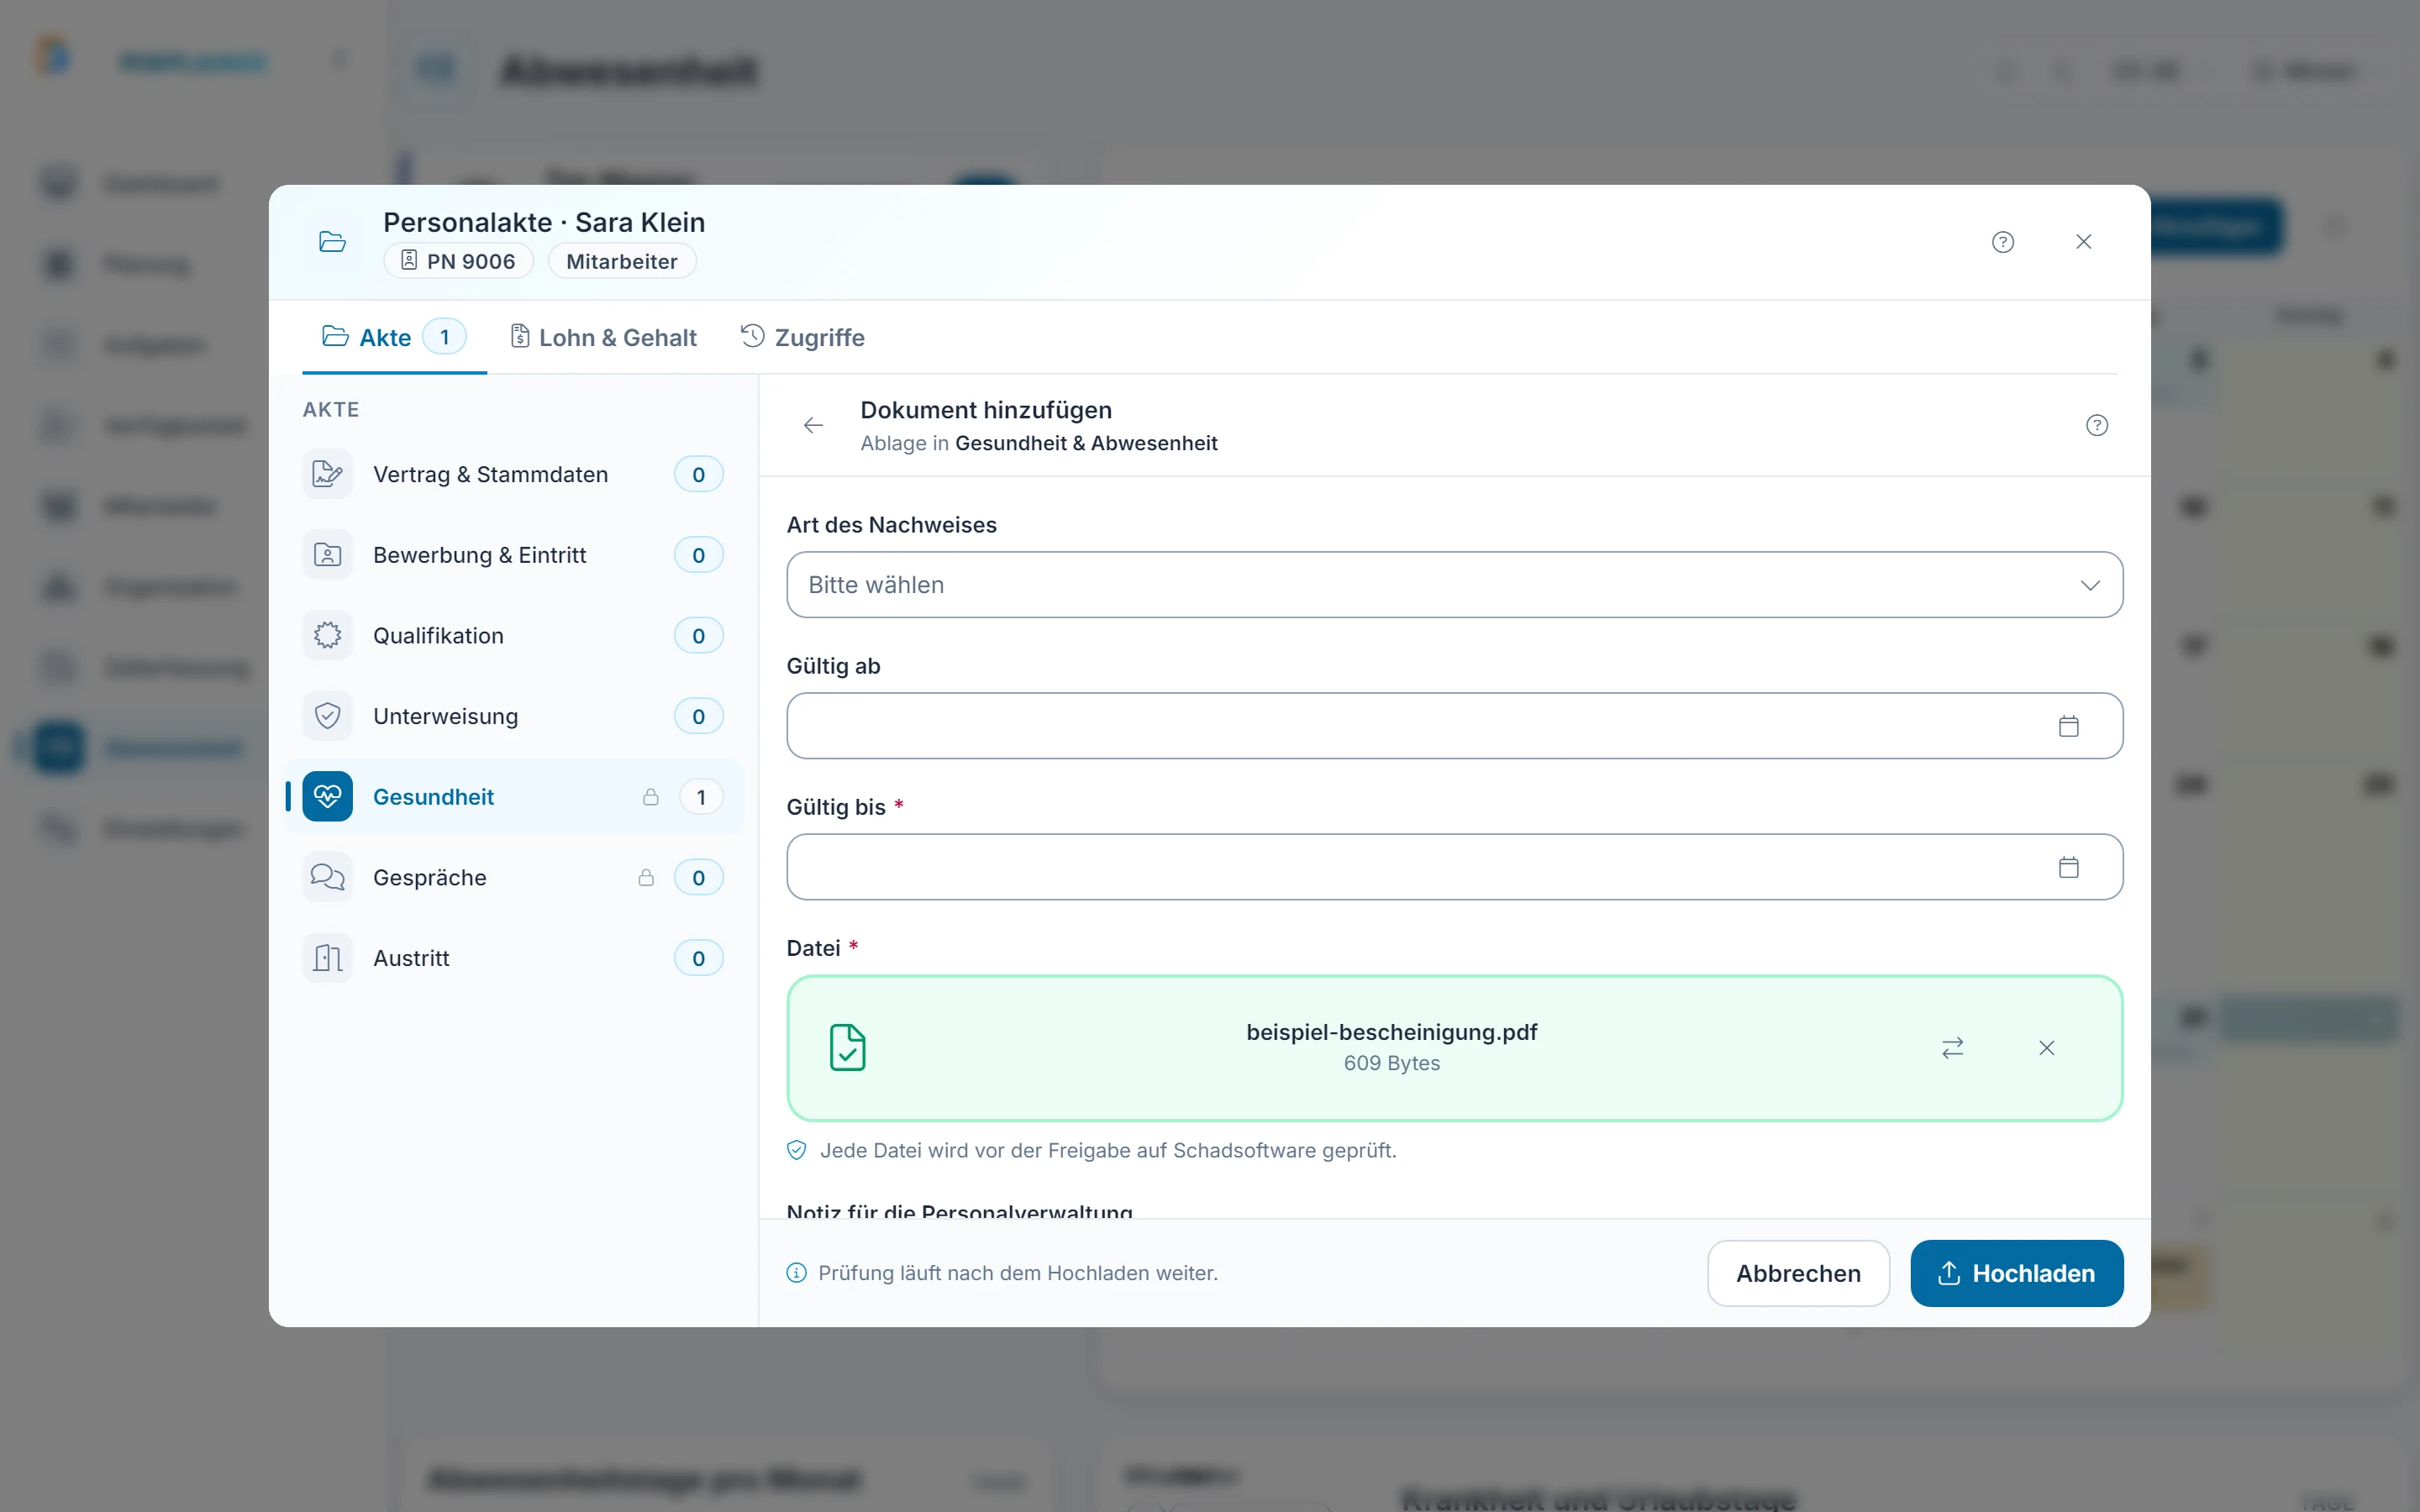Screen dimensions: 2420x1512
Task: Click the beispiel-bescheinigung.pdf file name
Action: (1391, 1032)
